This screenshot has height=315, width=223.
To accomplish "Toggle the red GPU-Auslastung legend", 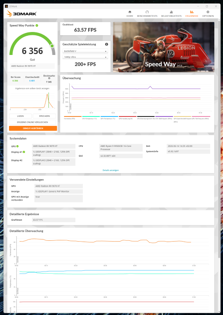I will click(127, 118).
